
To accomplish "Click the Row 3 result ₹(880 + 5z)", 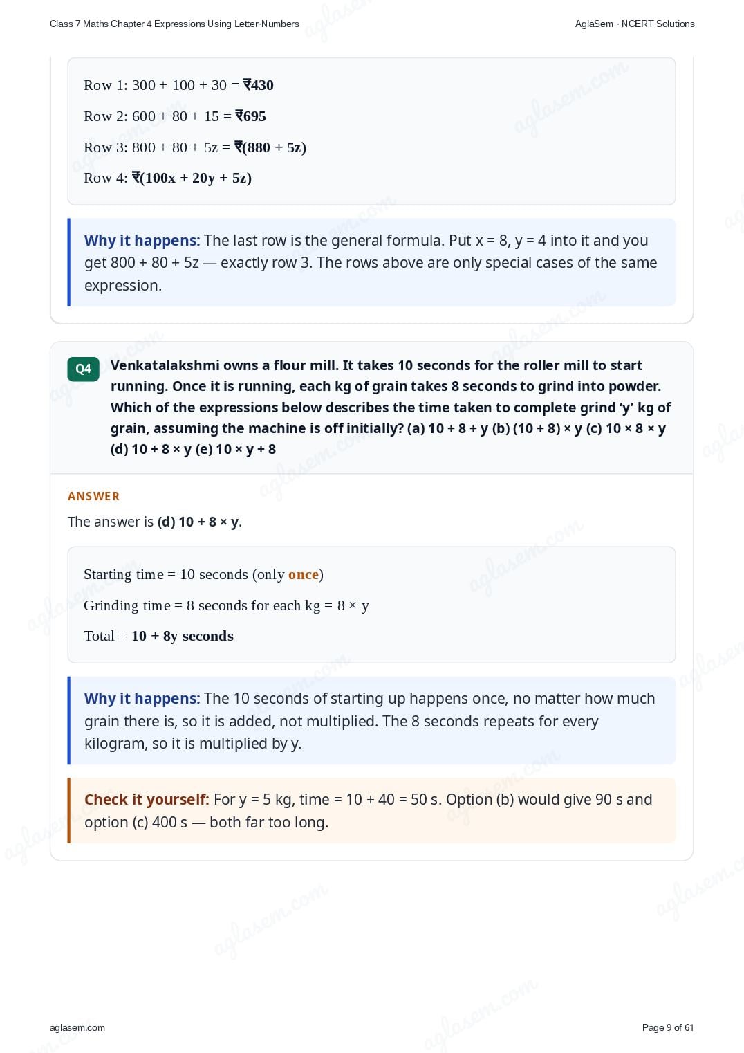I will point(270,147).
